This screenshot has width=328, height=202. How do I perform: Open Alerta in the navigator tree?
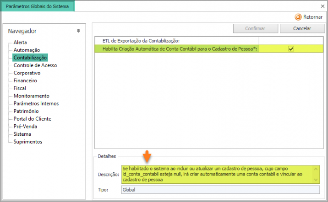[20, 43]
